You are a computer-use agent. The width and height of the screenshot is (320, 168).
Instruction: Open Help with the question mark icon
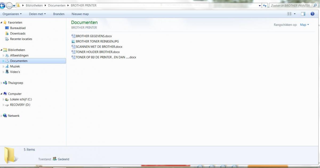coord(312,14)
